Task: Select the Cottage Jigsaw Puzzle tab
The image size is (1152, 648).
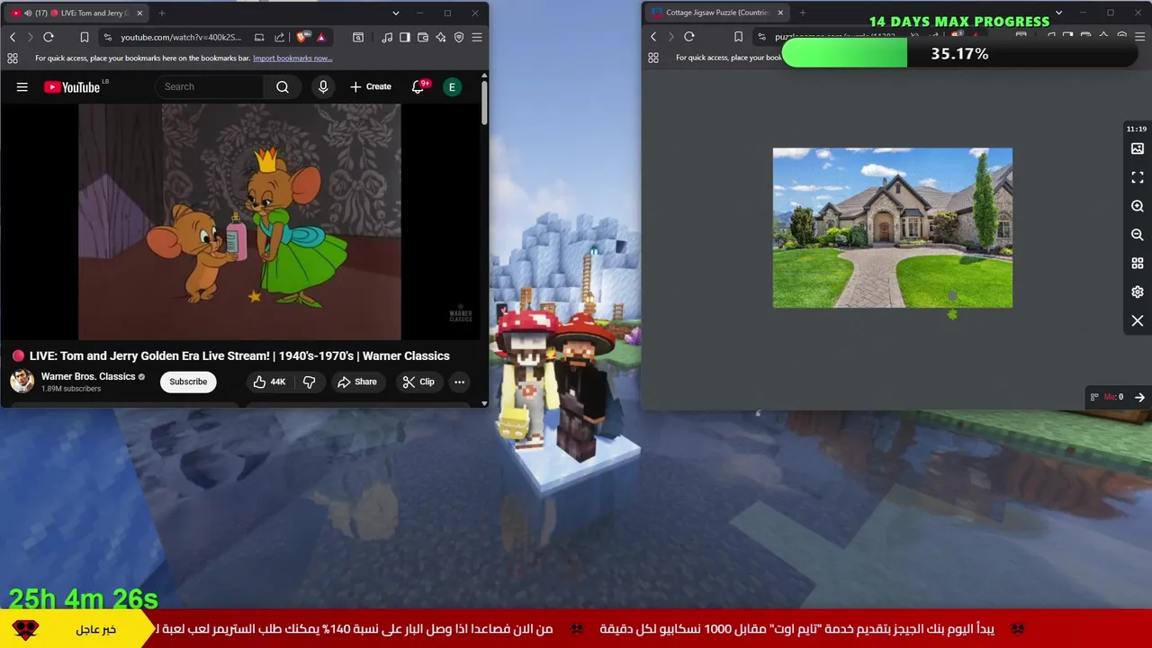Action: (x=717, y=13)
